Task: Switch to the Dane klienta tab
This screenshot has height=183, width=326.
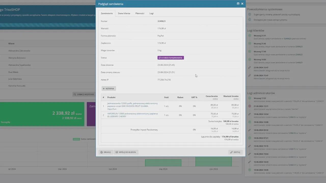Action: [124, 13]
